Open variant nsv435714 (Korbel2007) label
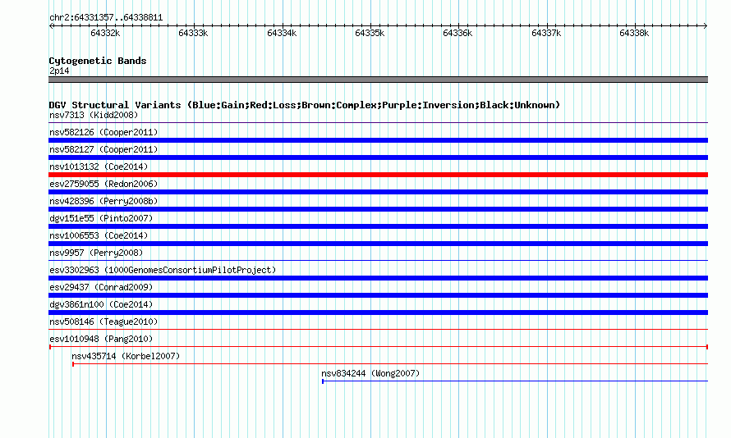Screen dimensions: 731x438 [126, 356]
